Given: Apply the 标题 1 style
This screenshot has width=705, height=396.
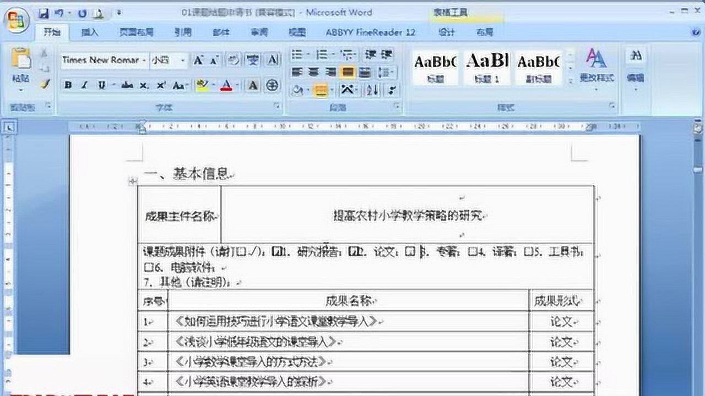Looking at the screenshot, I should click(487, 66).
